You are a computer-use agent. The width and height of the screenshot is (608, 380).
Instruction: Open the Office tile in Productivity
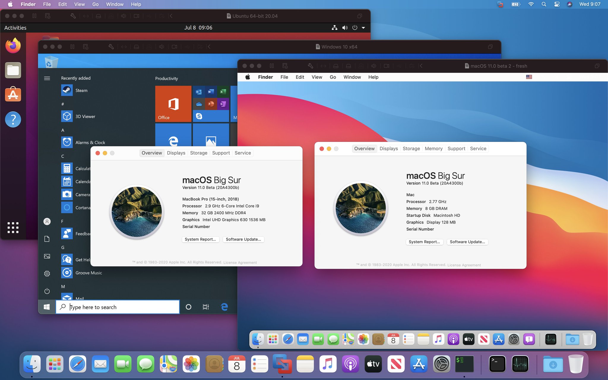tap(173, 104)
